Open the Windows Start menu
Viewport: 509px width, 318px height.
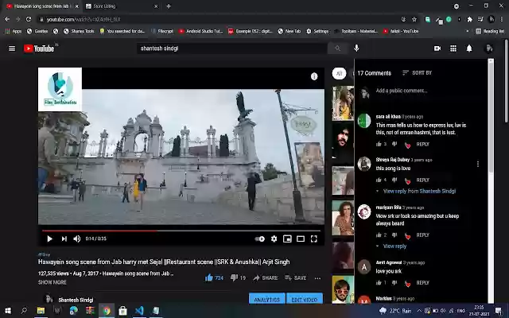(8, 311)
